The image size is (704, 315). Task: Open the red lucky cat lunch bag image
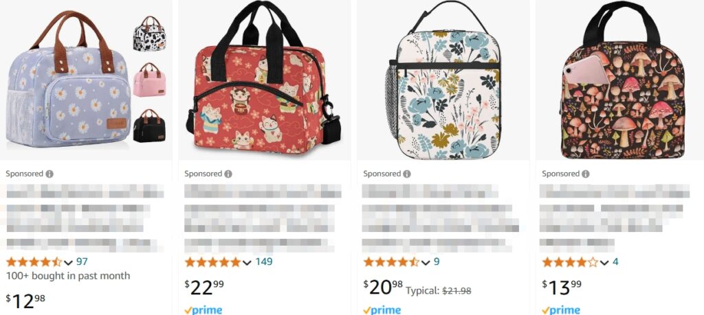tap(263, 78)
